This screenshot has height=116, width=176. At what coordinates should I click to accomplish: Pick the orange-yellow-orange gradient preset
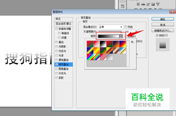[x=97, y=51]
